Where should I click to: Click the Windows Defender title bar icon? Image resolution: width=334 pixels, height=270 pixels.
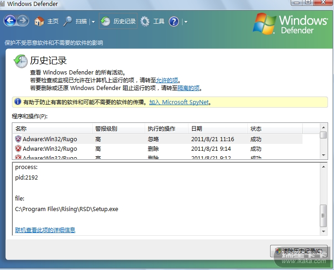click(2, 3)
